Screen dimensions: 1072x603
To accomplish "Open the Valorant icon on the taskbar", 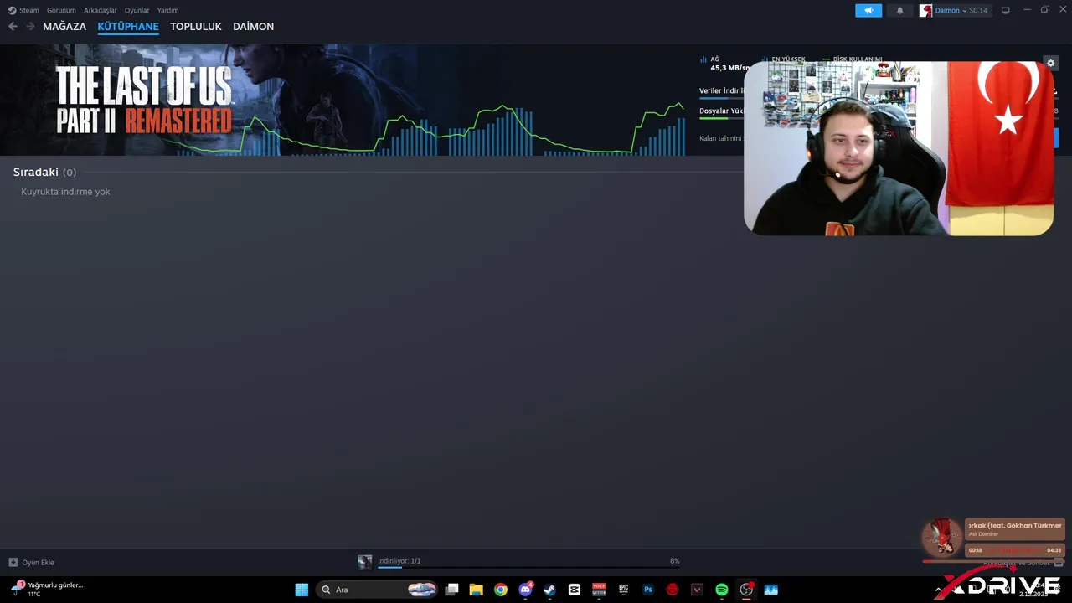I will tap(697, 590).
